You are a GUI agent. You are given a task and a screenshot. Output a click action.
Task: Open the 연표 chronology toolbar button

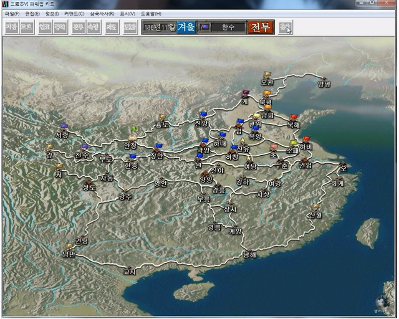[x=45, y=27]
